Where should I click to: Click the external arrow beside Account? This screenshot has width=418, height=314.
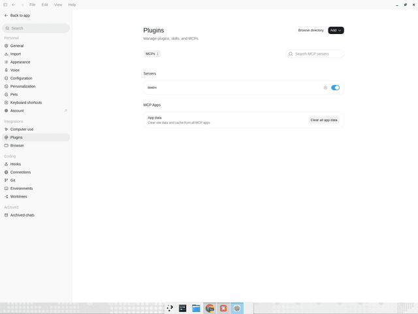click(65, 111)
